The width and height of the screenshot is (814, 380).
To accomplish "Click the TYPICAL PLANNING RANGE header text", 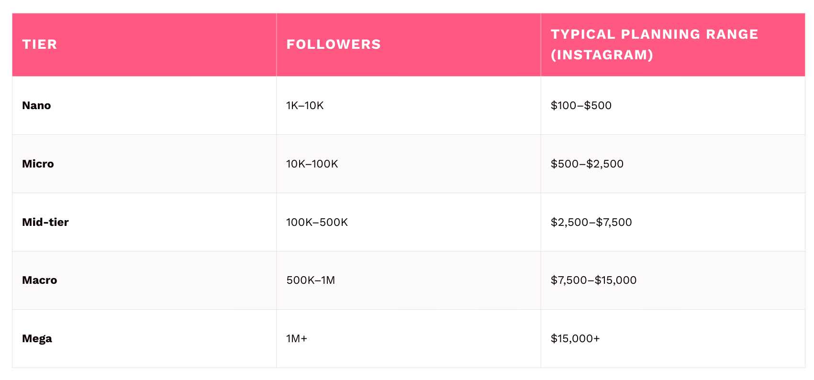I will click(x=654, y=34).
